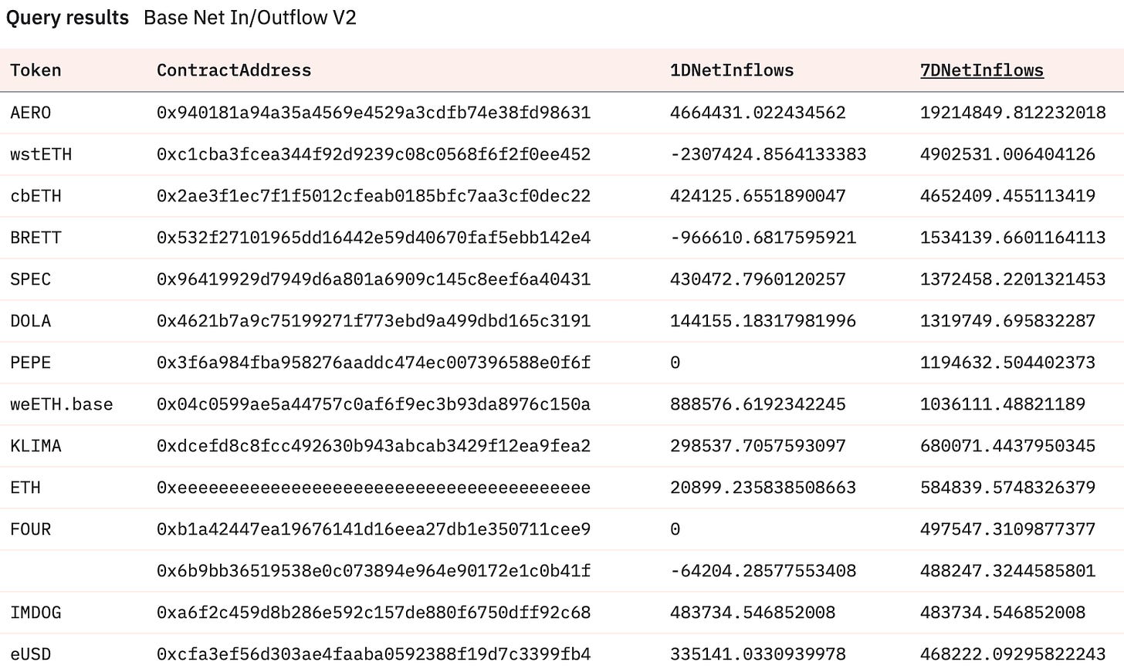The height and width of the screenshot is (672, 1124).
Task: Open the Query results tab
Action: [x=67, y=18]
